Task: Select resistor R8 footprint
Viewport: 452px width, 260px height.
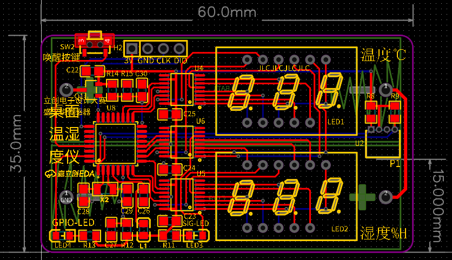Action: (x=371, y=112)
